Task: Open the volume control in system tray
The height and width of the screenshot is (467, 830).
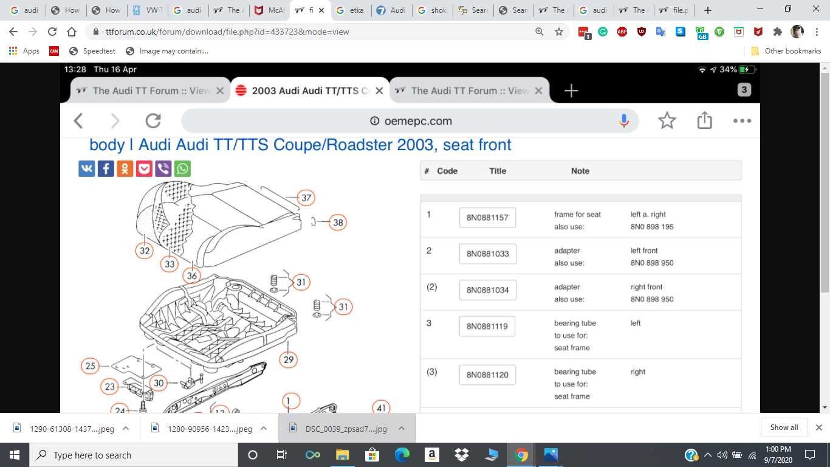Action: 722,455
